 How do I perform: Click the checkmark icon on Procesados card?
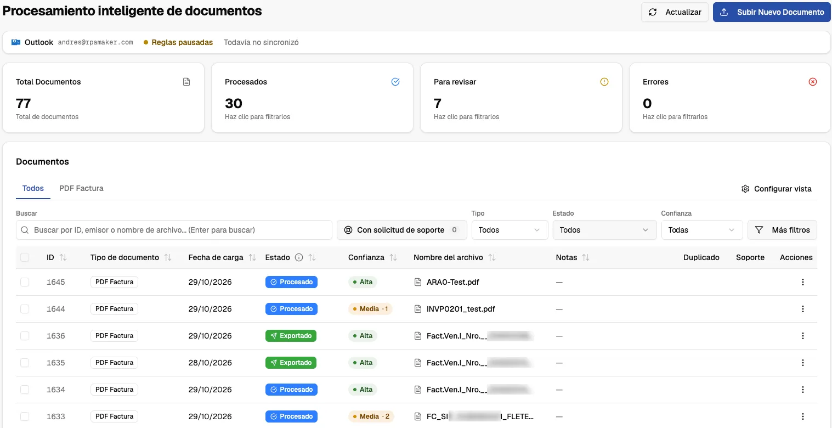(x=395, y=82)
